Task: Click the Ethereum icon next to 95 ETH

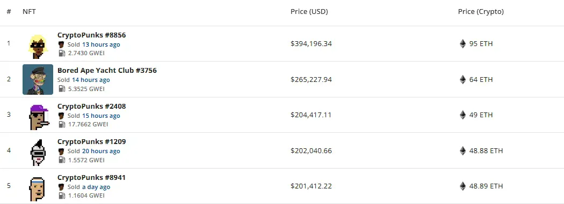Action: 462,44
